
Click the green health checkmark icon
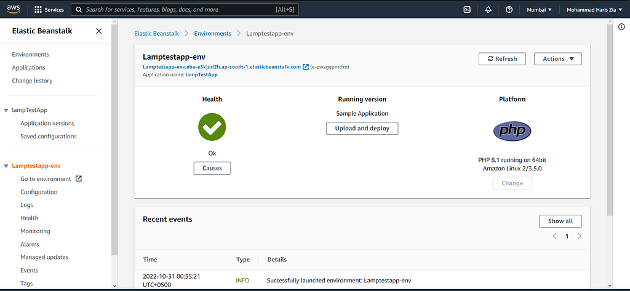212,127
